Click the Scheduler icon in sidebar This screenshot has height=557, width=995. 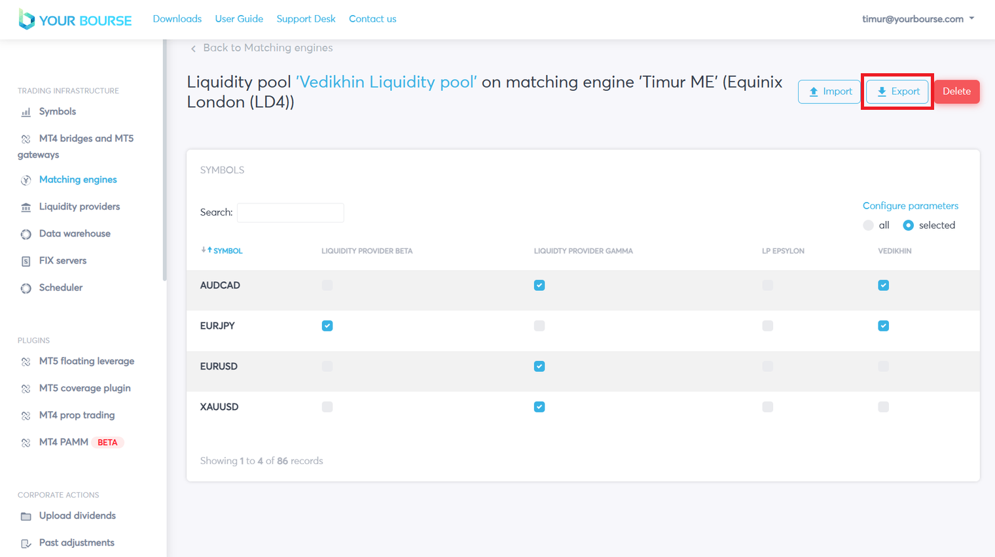coord(26,288)
